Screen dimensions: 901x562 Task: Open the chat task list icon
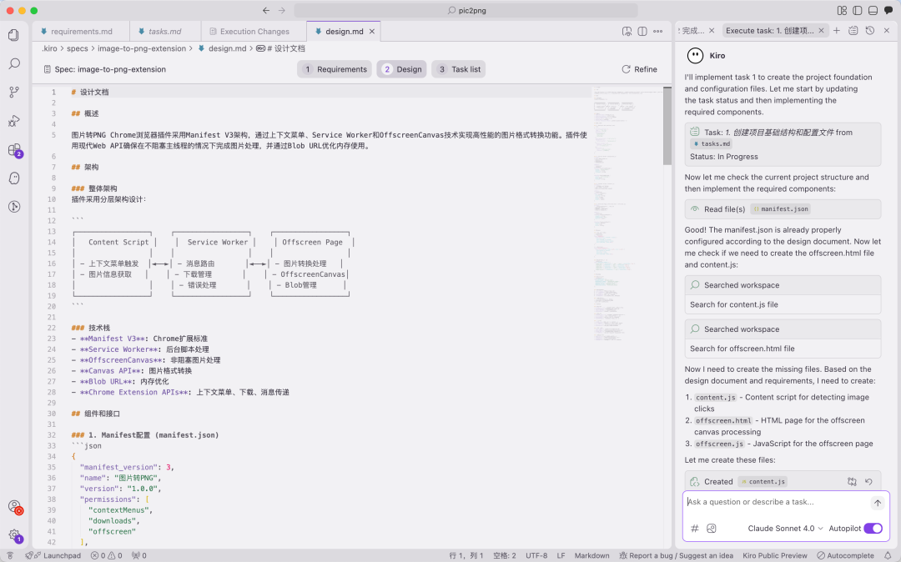coord(853,30)
